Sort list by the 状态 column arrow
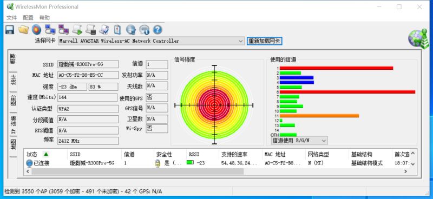The height and width of the screenshot is (199, 433). tap(46, 154)
